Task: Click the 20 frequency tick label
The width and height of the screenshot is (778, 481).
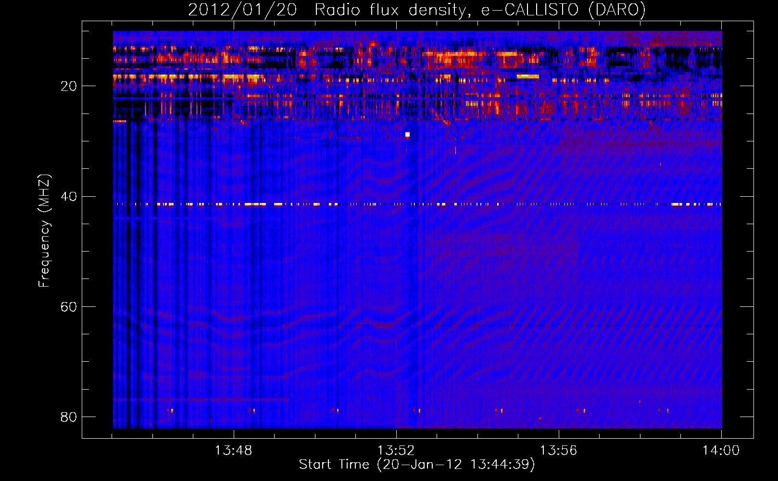Action: (69, 86)
